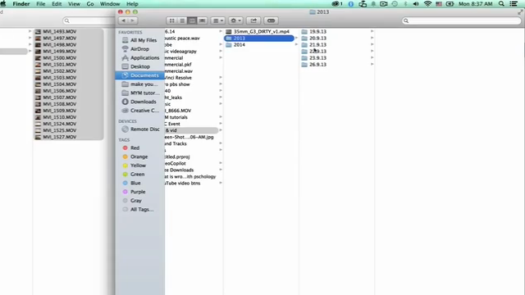Focus the search field in the background window
Viewport: 525px width, 295px height.
click(x=89, y=20)
